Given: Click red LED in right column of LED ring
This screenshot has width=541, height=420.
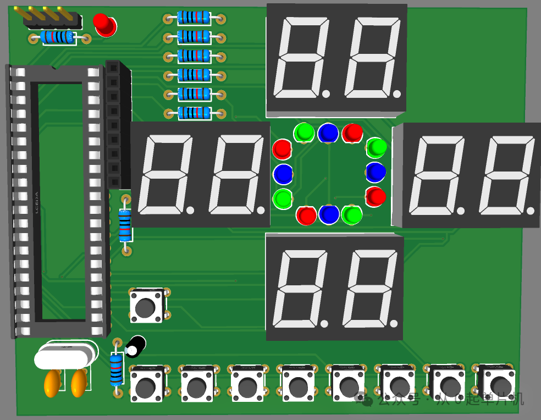Looking at the screenshot, I should [376, 197].
